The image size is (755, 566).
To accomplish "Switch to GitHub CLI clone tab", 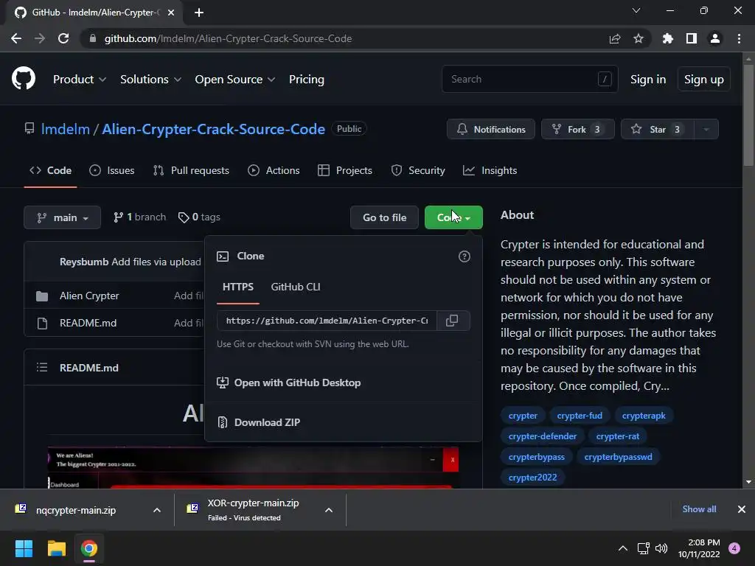I will [296, 287].
